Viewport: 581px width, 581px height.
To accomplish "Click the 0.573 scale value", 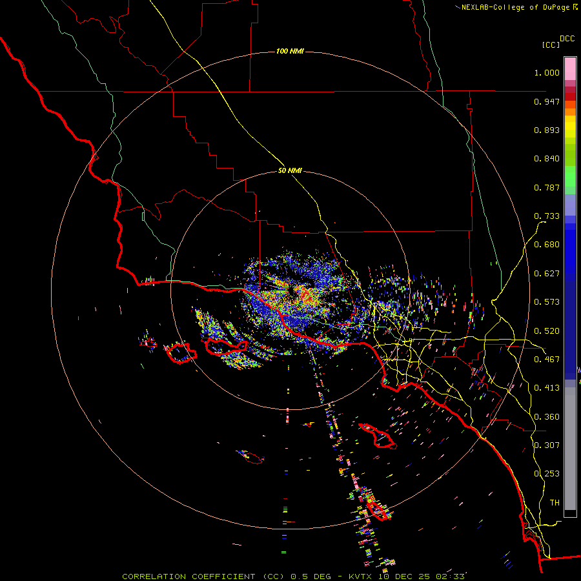I will (x=547, y=302).
